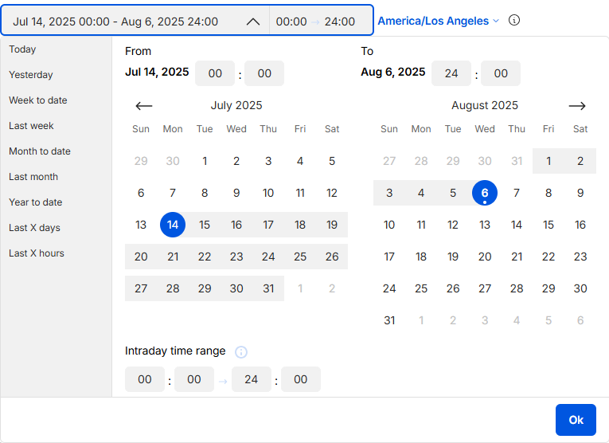This screenshot has width=609, height=443.
Task: Select July 14 start date
Action: click(x=173, y=225)
